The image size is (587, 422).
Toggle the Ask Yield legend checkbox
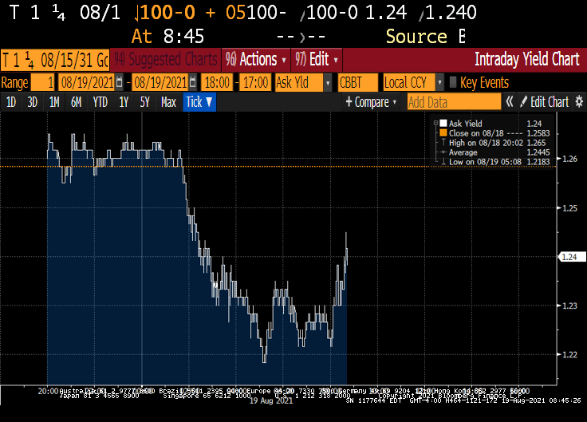tap(443, 123)
